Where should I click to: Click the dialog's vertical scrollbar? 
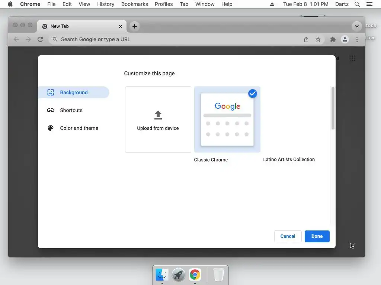tap(333, 108)
